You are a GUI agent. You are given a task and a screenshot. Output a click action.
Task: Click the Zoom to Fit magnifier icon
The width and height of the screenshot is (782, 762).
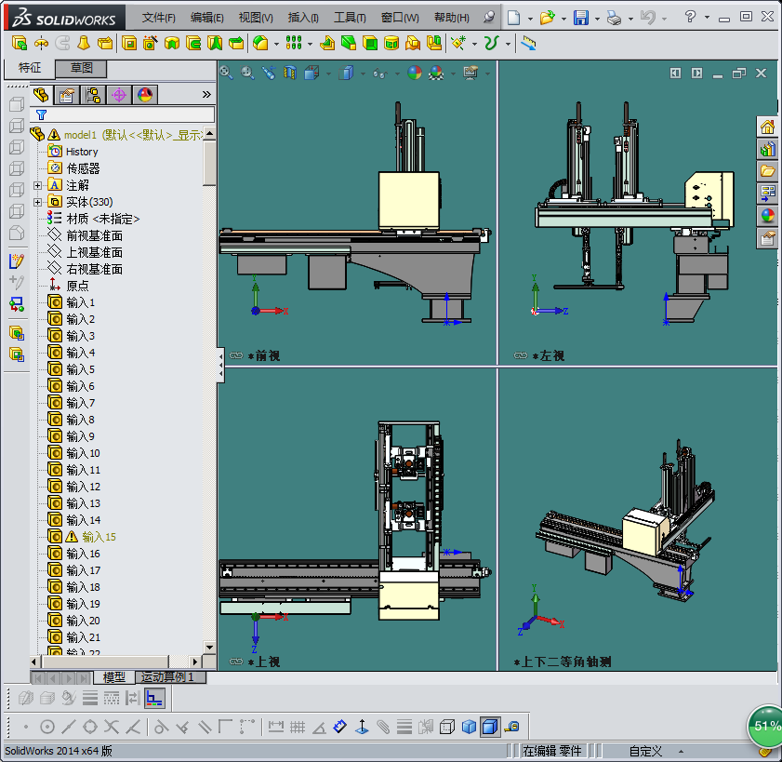226,73
